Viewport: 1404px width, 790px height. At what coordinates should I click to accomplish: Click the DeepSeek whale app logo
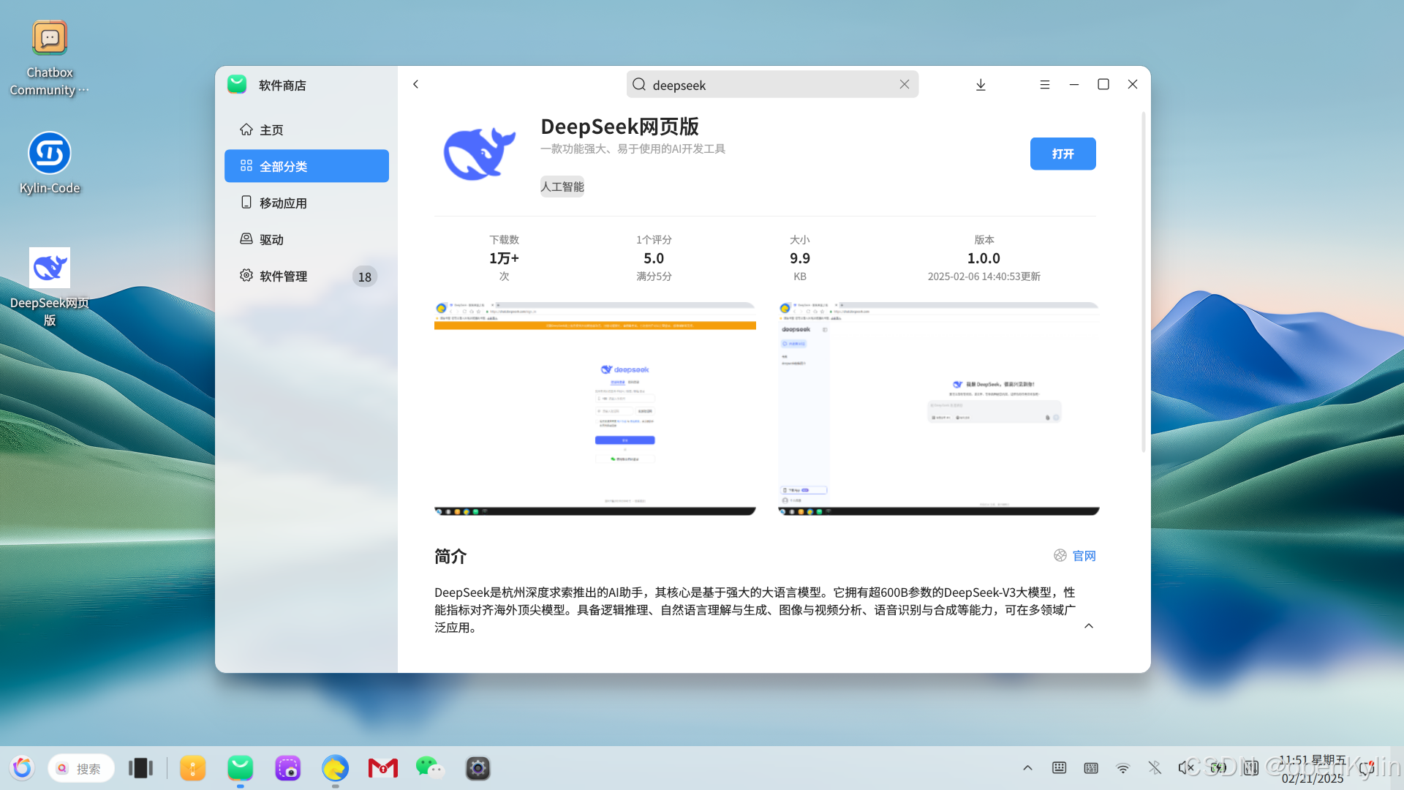coord(480,154)
